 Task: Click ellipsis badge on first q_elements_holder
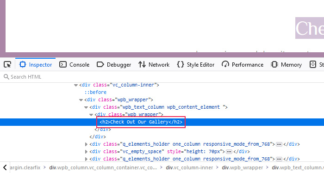coord(279,144)
